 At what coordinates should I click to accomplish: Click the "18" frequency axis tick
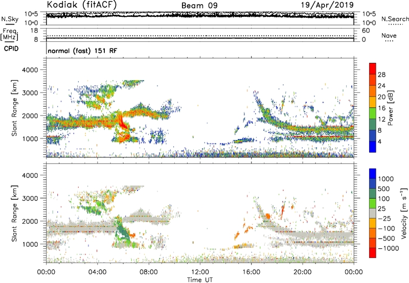coord(34,31)
